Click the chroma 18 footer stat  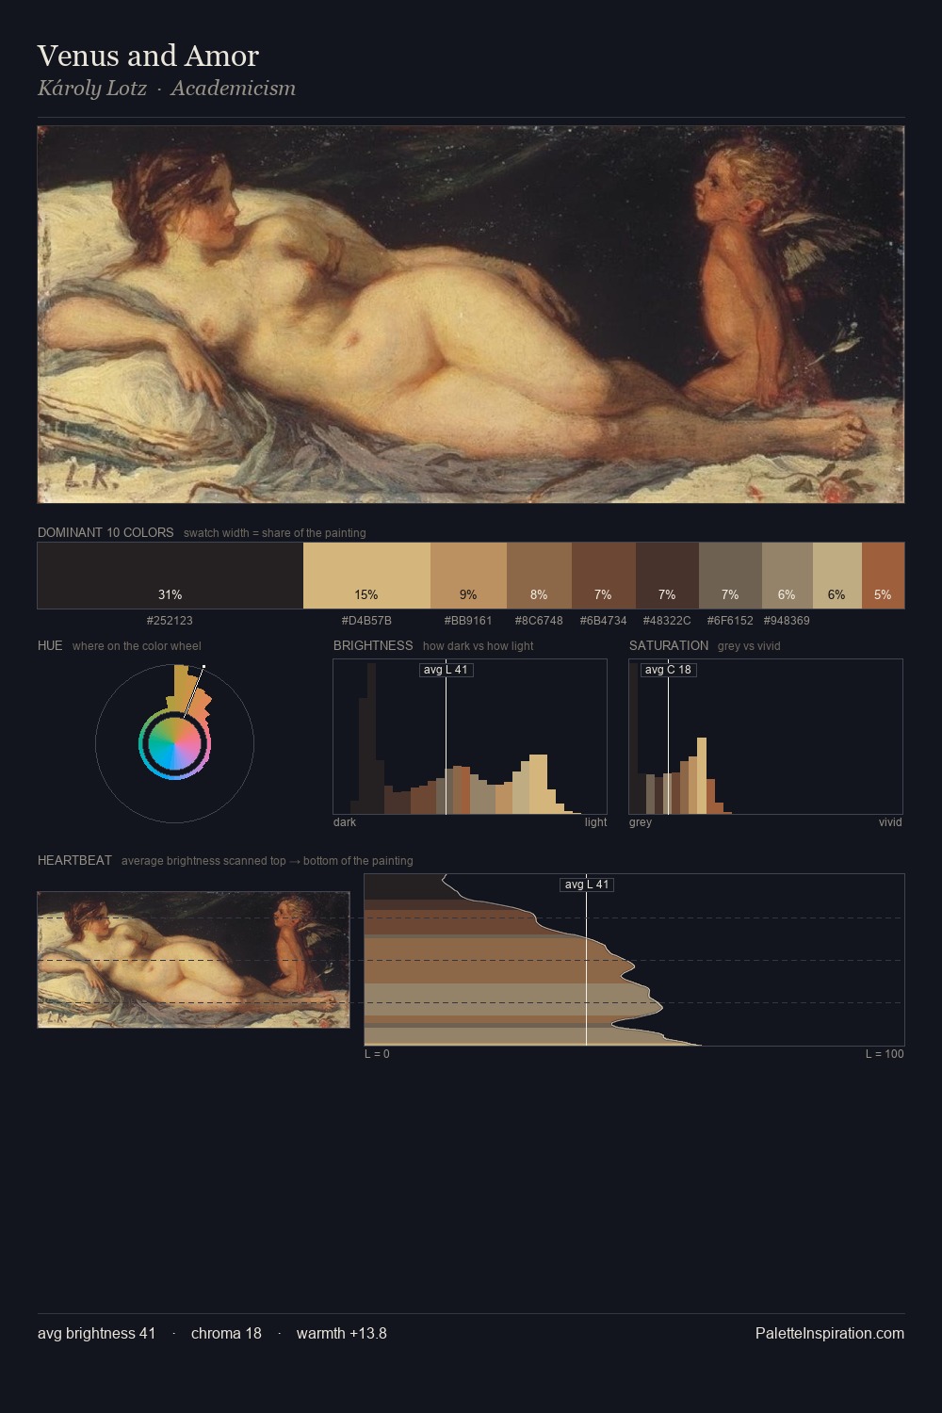tap(226, 1333)
